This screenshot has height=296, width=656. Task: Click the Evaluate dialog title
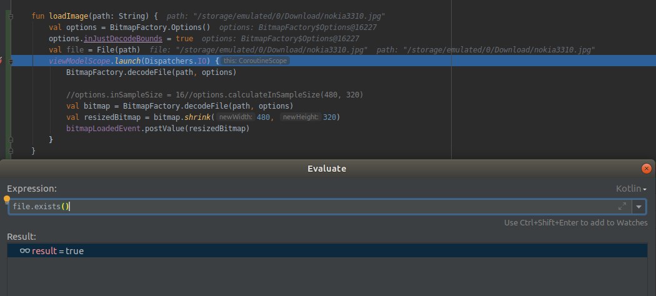point(327,169)
